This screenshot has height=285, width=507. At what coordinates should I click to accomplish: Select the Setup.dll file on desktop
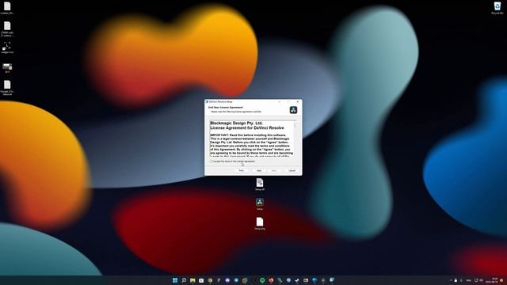(x=260, y=184)
